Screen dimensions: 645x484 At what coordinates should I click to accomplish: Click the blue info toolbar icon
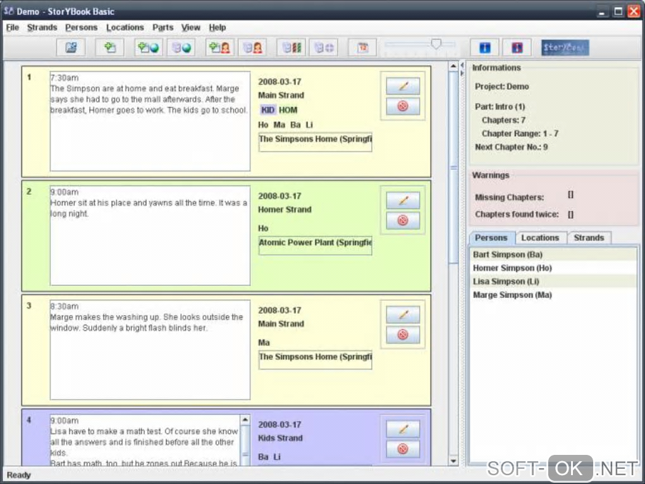(x=484, y=47)
